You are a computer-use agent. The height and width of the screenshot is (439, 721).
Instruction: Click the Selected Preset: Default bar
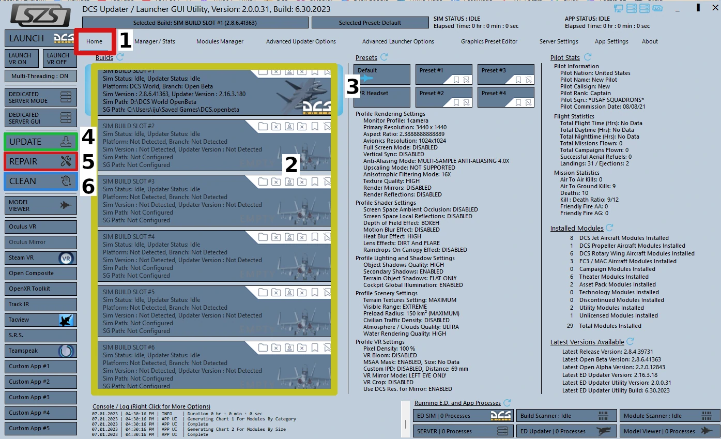[370, 23]
